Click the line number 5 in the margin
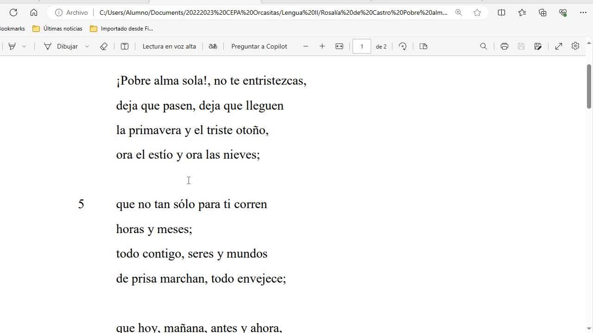Image resolution: width=593 pixels, height=333 pixels. (81, 204)
